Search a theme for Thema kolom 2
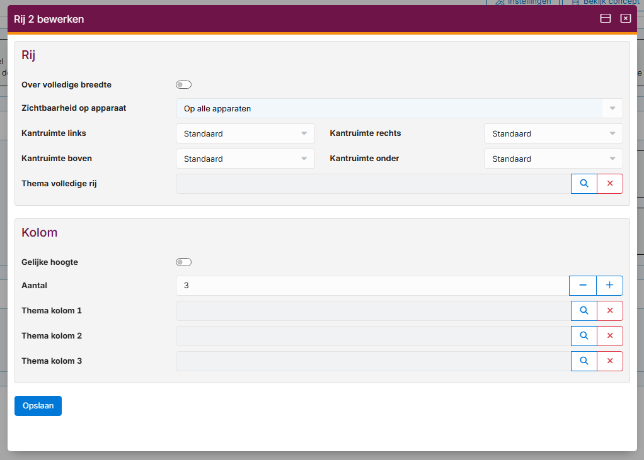644x460 pixels. (x=584, y=336)
